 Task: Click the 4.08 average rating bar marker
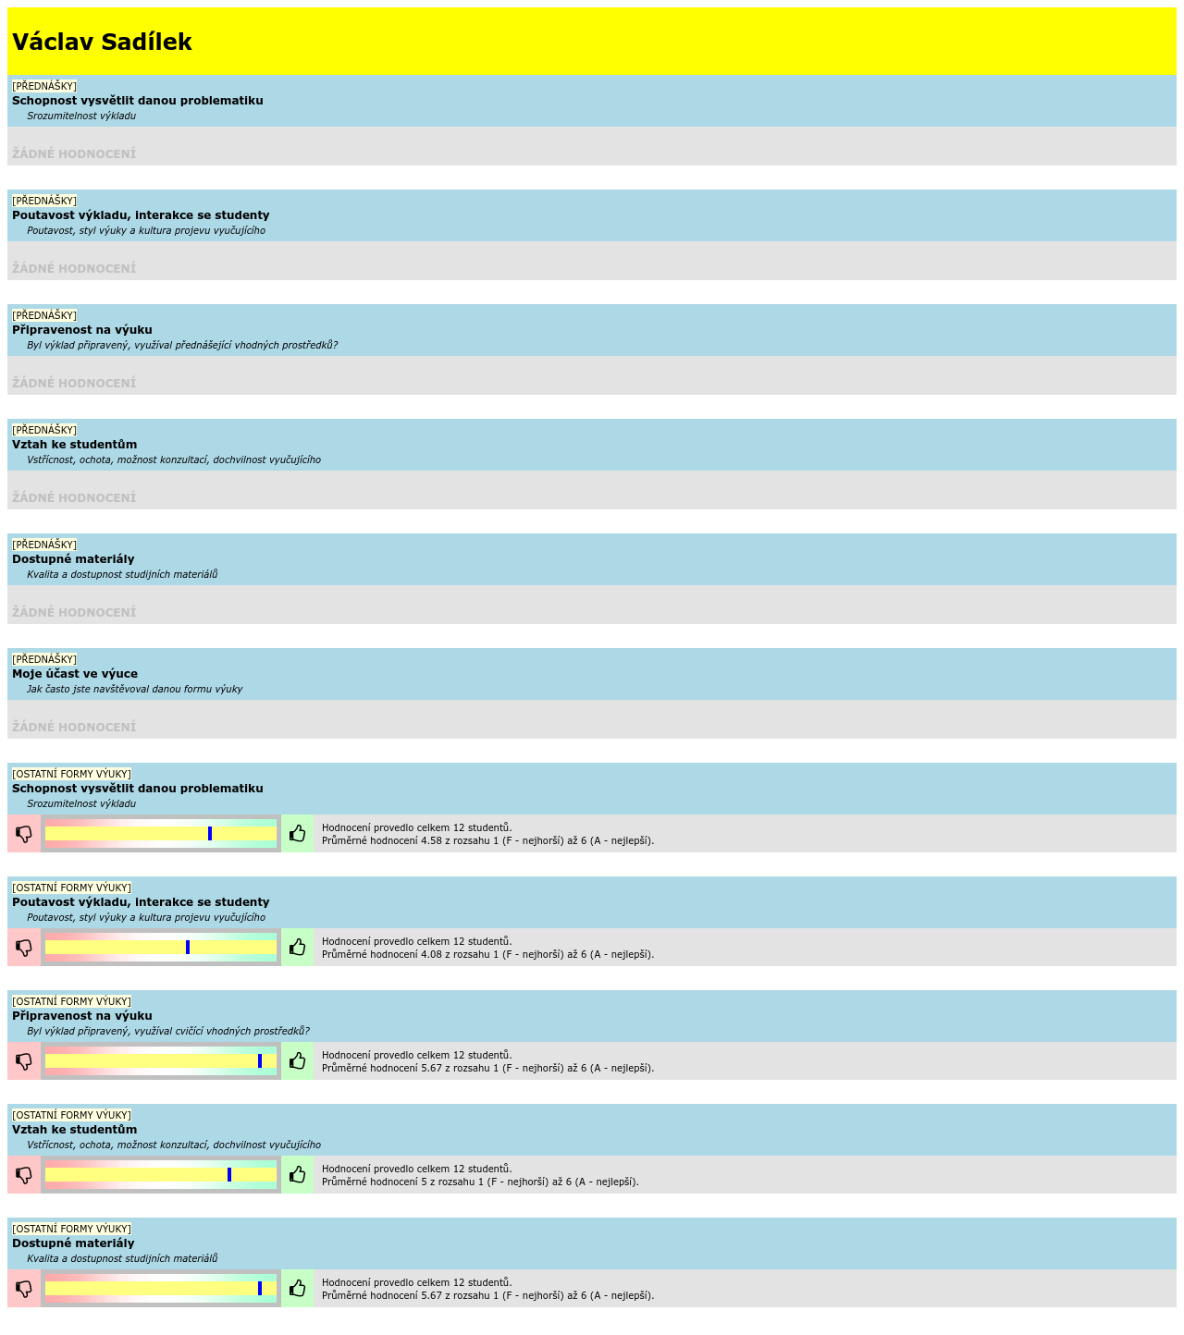coord(188,948)
